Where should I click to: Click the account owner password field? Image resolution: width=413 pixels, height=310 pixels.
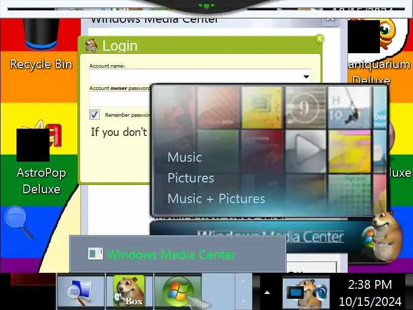point(120,100)
